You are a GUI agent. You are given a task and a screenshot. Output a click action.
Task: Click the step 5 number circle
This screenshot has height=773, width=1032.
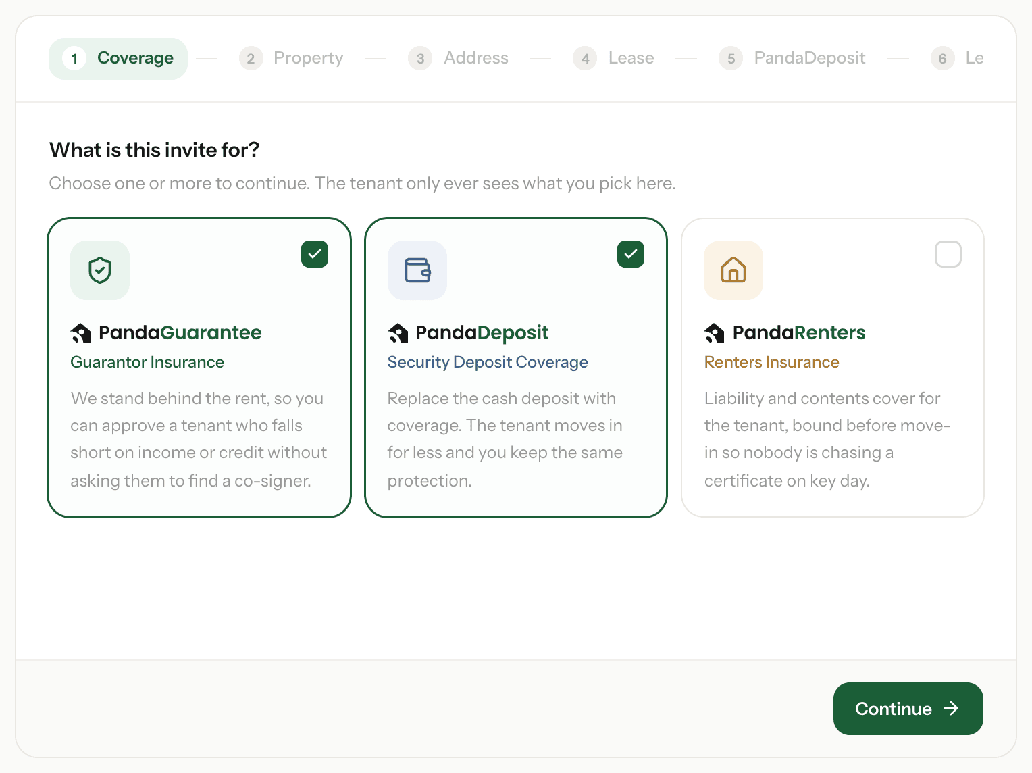coord(731,59)
